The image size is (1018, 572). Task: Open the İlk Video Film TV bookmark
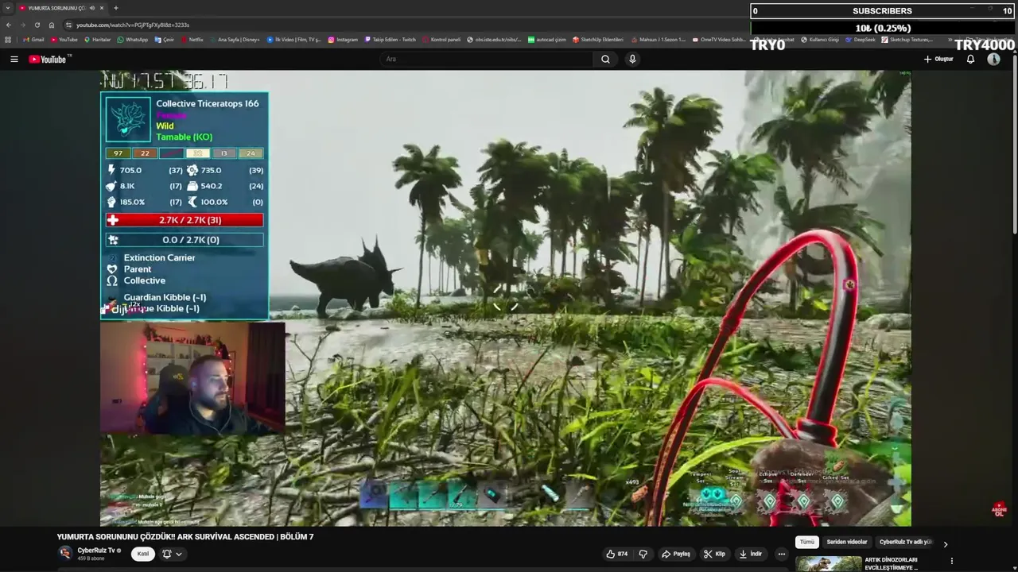294,40
